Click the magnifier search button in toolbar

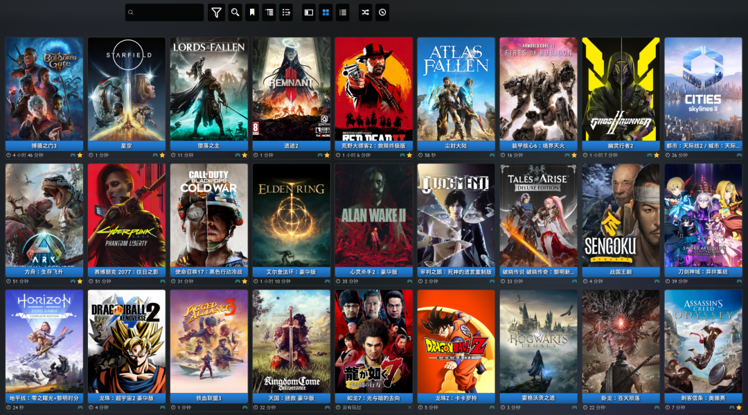coord(235,12)
